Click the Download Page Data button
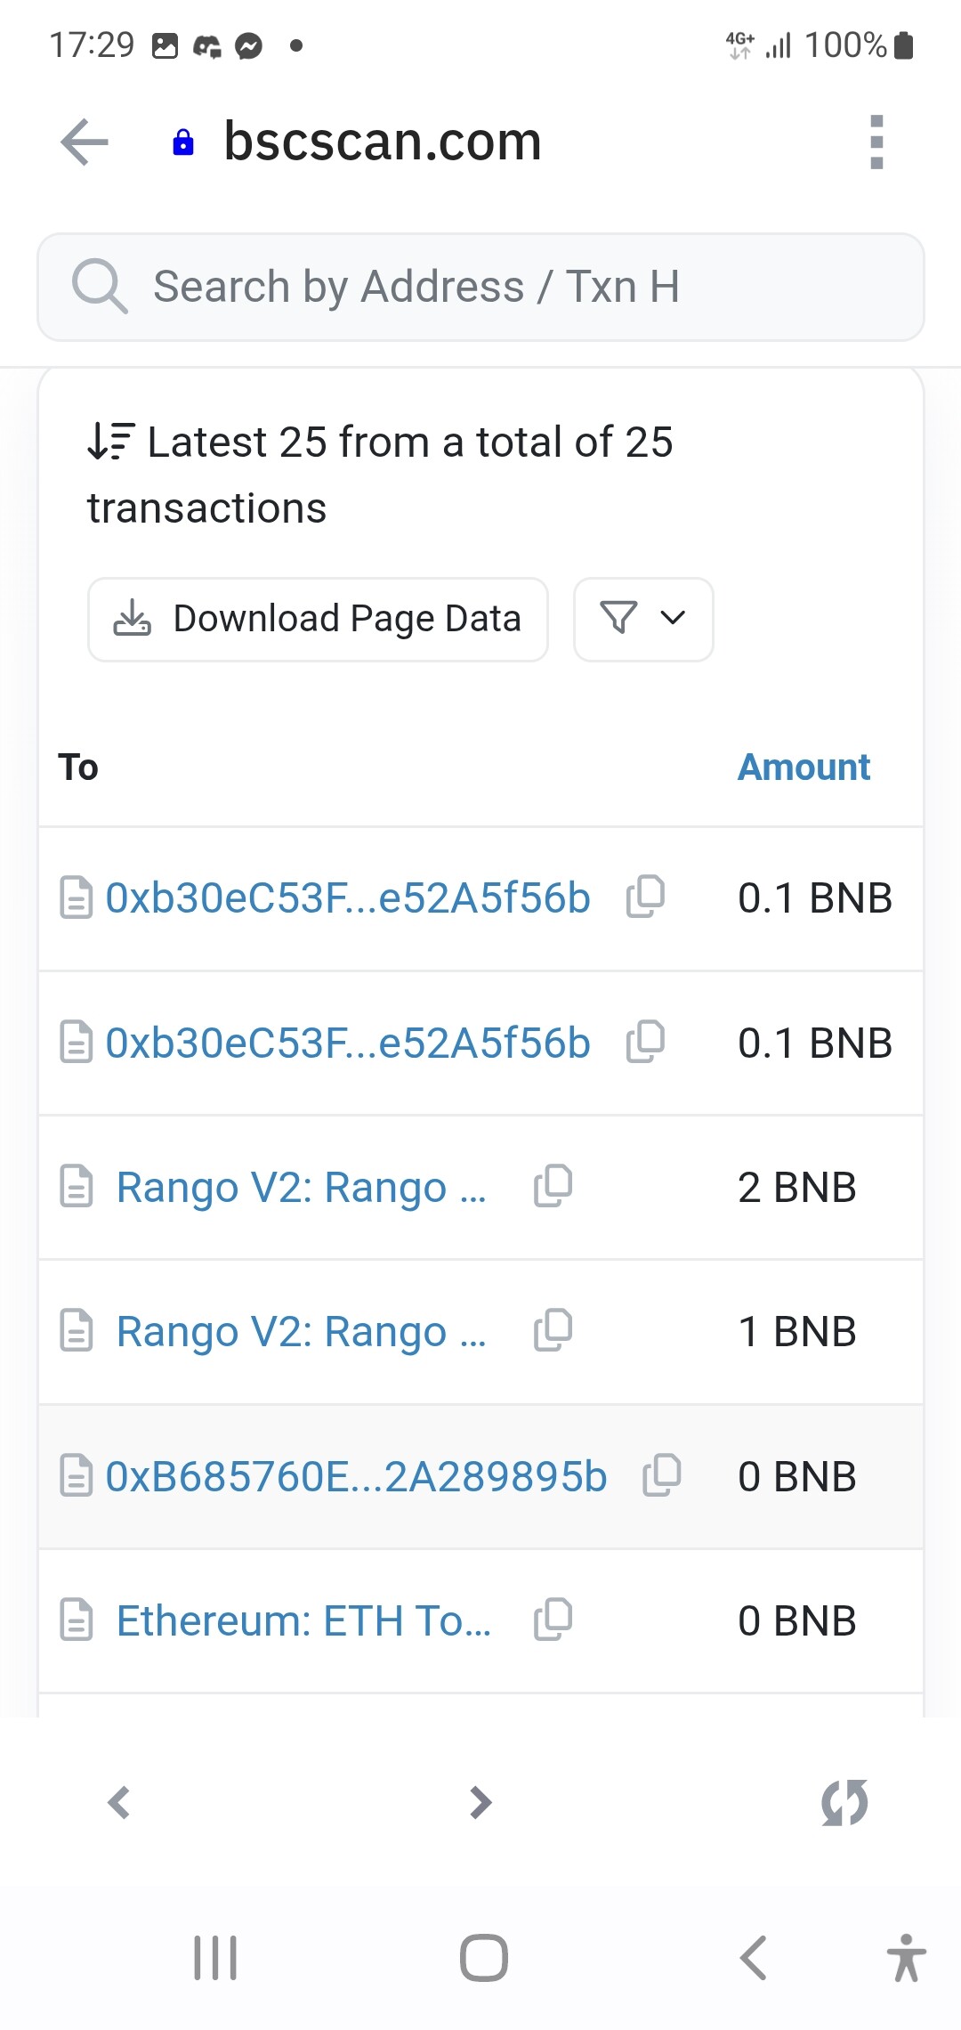This screenshot has width=961, height=2030. coord(318,619)
